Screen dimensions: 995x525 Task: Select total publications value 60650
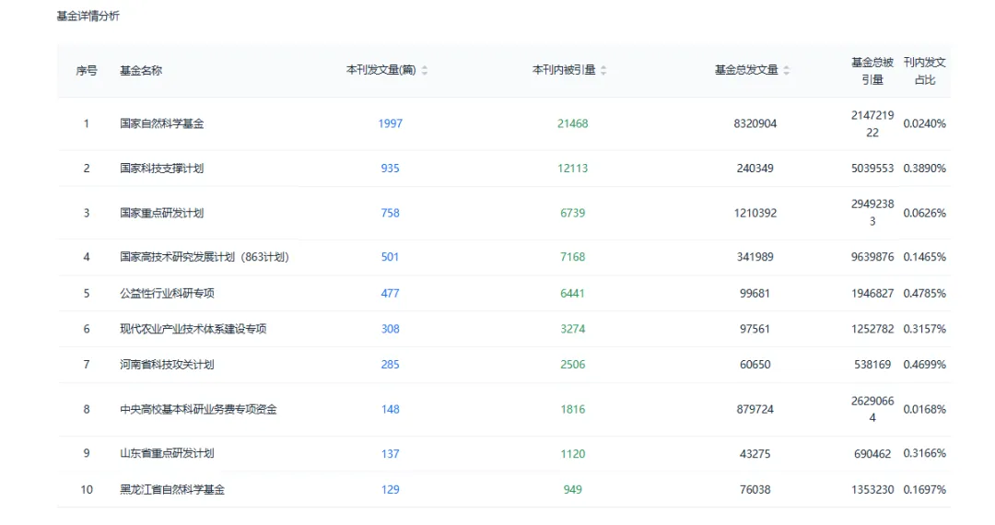pos(755,365)
